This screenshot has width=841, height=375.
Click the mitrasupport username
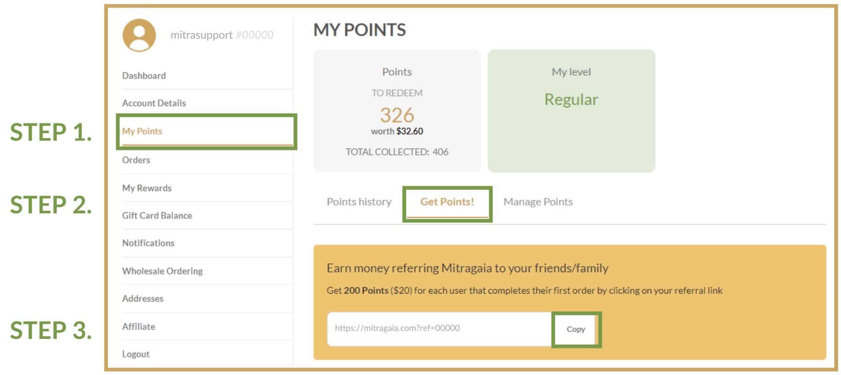[x=201, y=35]
